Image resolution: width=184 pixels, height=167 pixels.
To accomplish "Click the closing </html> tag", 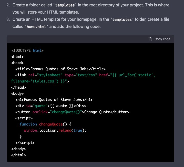I will (x=19, y=155).
